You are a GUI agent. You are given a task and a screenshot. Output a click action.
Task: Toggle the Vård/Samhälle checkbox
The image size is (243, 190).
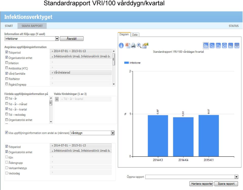(7, 73)
